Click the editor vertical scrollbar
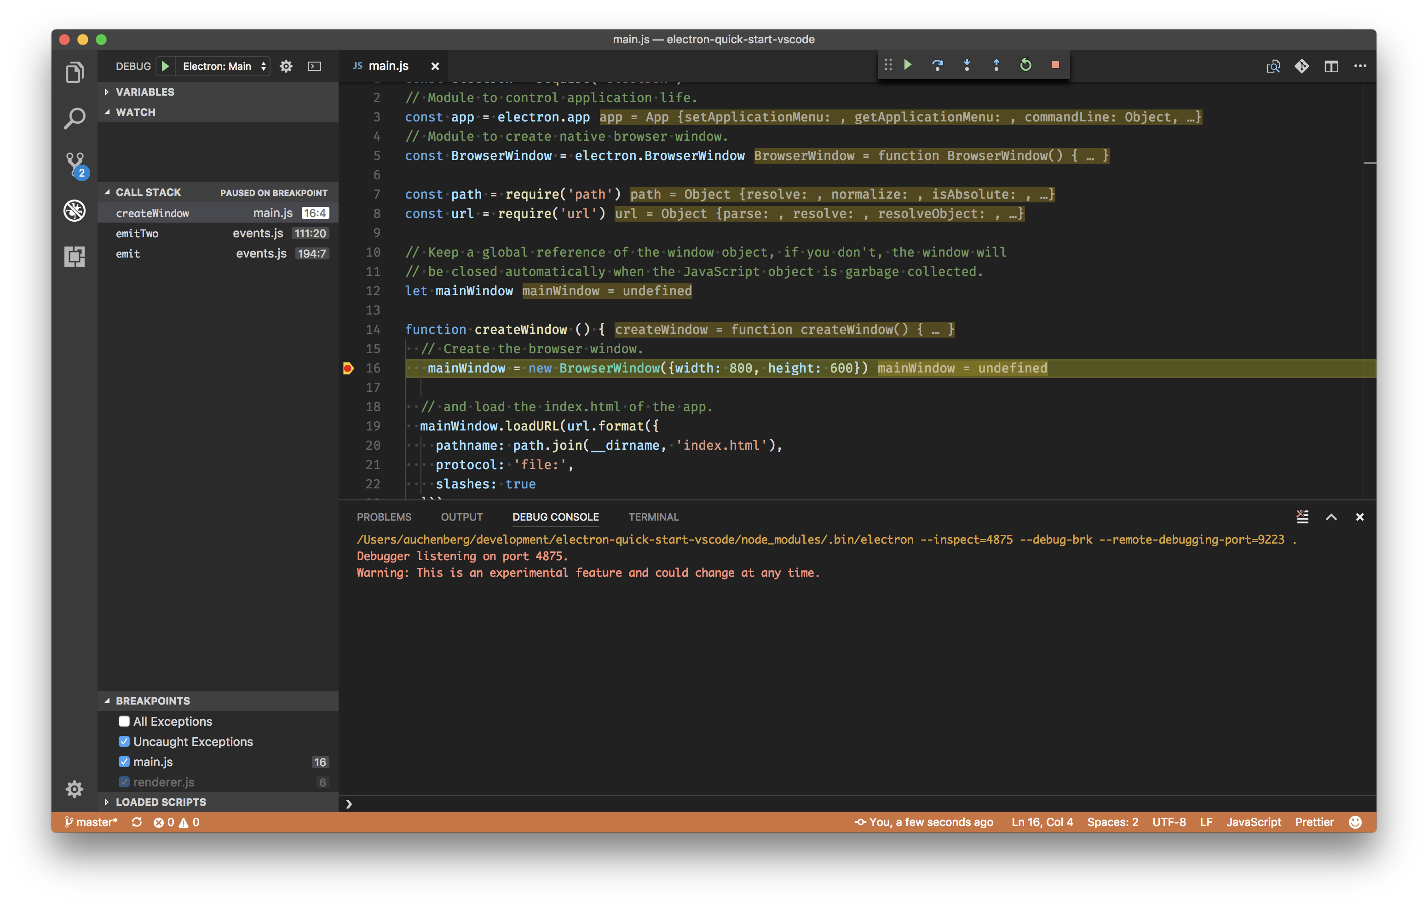1428x906 pixels. click(1369, 291)
